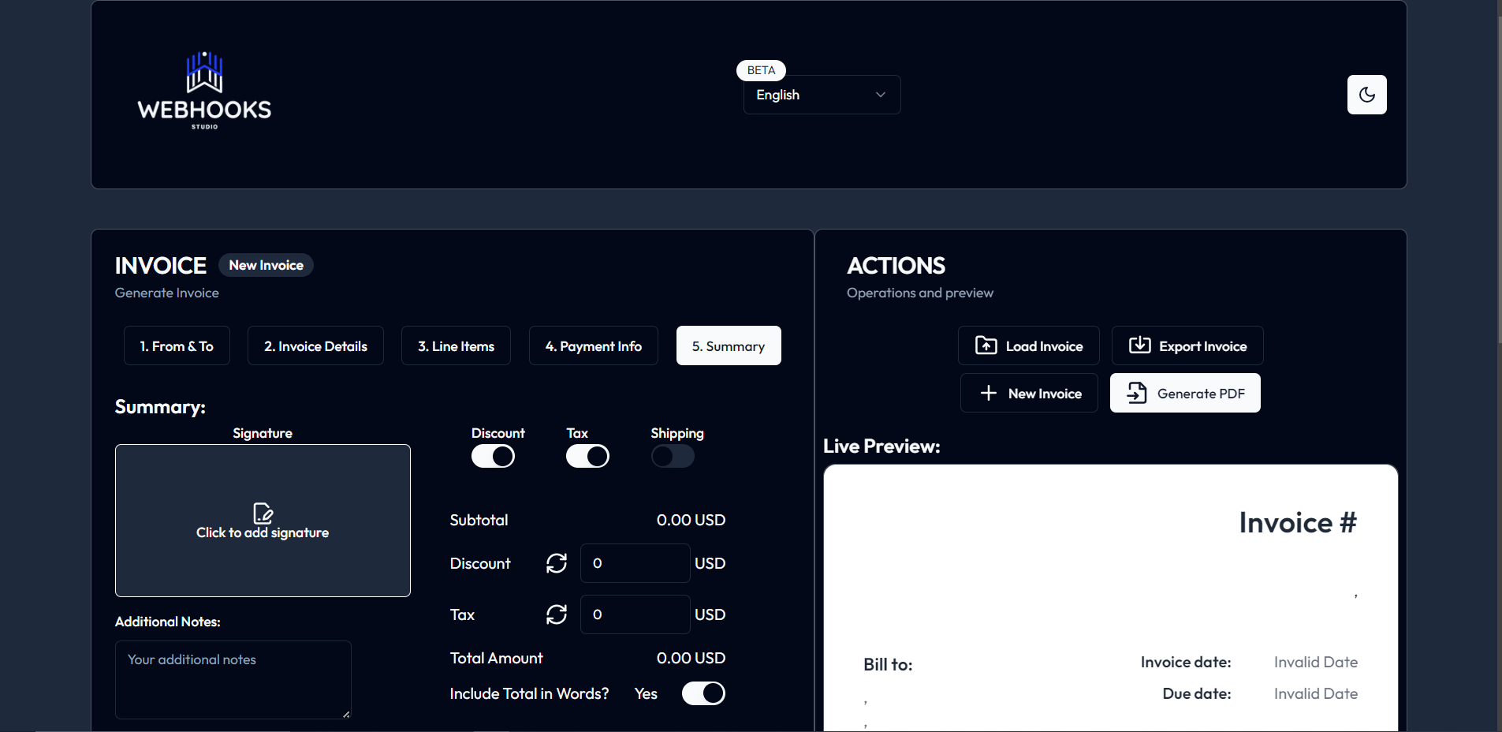Open the English language dropdown
Viewport: 1502px width, 732px height.
coord(822,95)
